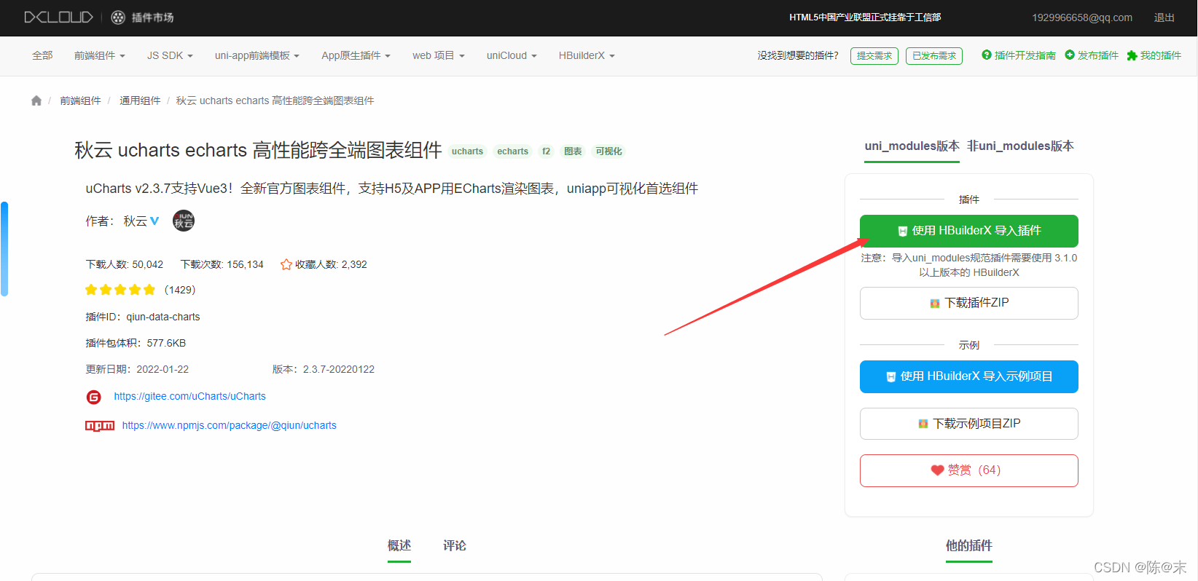1198x581 pixels.
Task: Expand 前端组件 dropdown menu
Action: point(100,55)
